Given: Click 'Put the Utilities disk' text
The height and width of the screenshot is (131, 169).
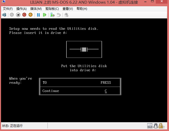Looking at the screenshot, I should (84, 66).
